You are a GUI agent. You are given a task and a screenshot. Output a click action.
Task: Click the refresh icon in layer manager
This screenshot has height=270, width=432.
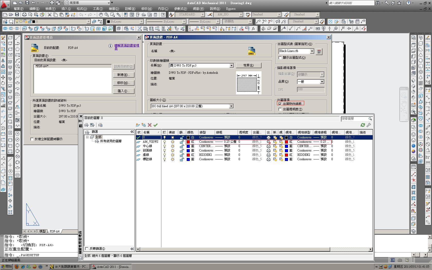pyautogui.click(x=363, y=125)
